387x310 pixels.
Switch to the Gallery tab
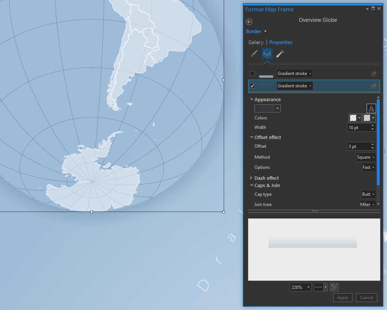tap(256, 43)
